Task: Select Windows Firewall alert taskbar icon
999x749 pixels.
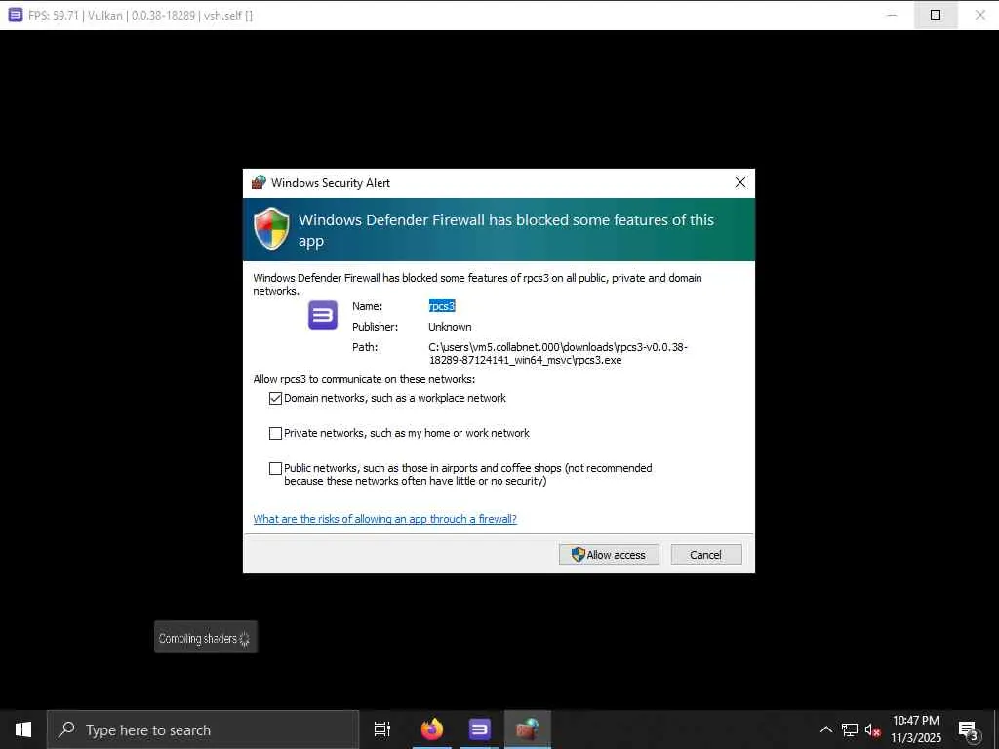Action: click(x=528, y=729)
